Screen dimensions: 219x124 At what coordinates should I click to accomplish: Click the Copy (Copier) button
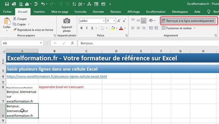(x=19, y=24)
